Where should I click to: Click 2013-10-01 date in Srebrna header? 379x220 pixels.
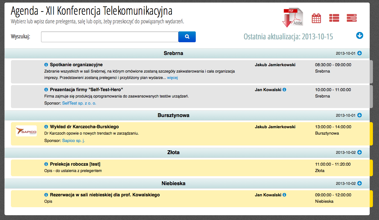click(x=346, y=53)
